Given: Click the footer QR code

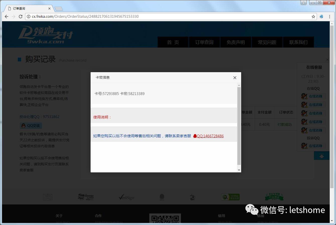Looking at the screenshot, I should click(x=165, y=218).
